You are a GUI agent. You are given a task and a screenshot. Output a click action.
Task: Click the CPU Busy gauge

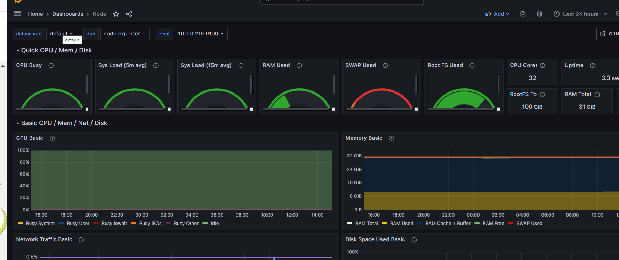(52, 98)
